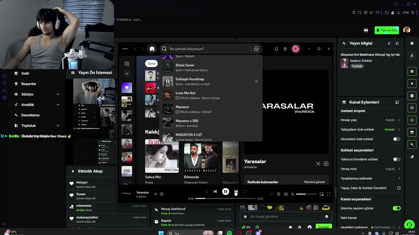This screenshot has height=235, width=419.
Task: Skip to the previous track in Spotify
Action: tap(215, 192)
